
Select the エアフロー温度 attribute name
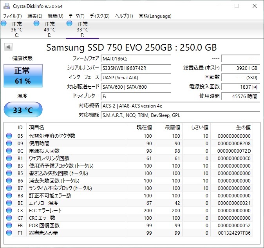[43, 203]
